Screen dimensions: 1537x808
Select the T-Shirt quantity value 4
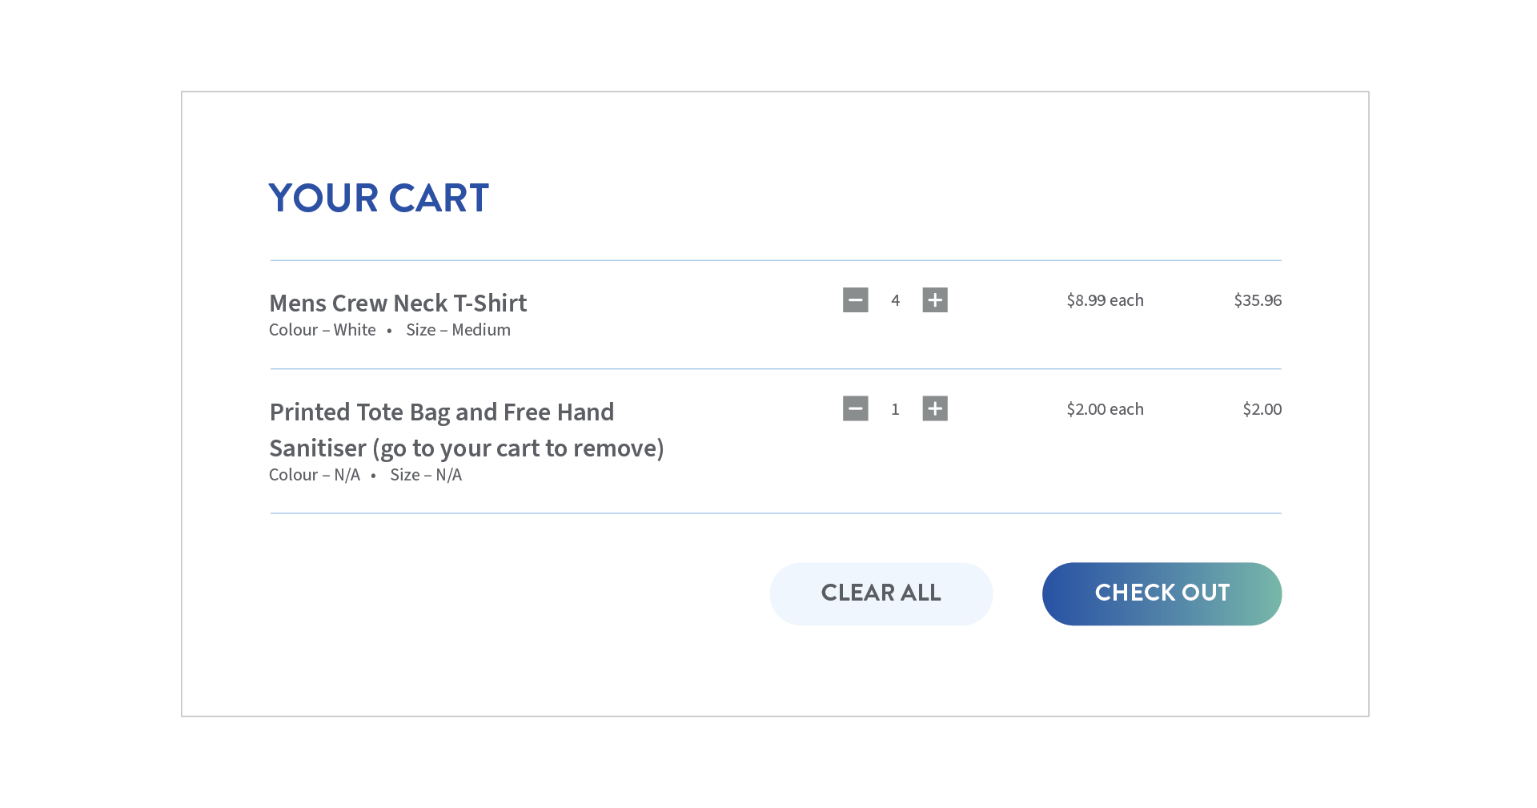pos(895,300)
